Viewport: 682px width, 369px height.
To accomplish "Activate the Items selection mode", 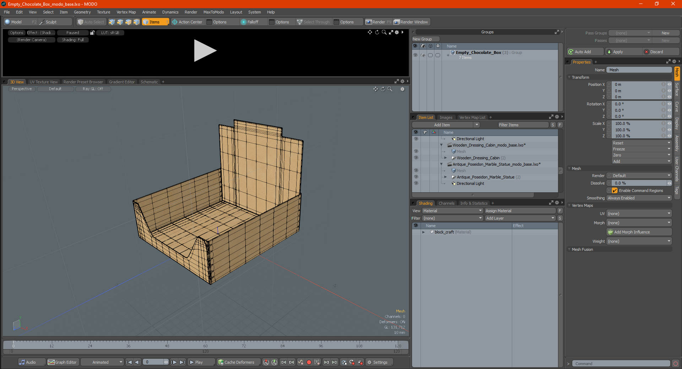I will 155,22.
